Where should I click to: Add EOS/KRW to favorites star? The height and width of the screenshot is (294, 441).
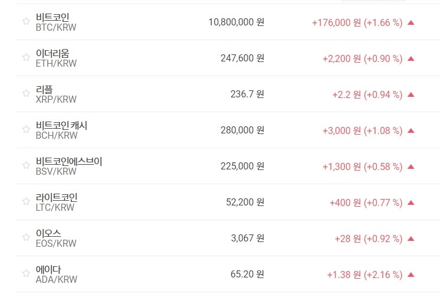(26, 237)
